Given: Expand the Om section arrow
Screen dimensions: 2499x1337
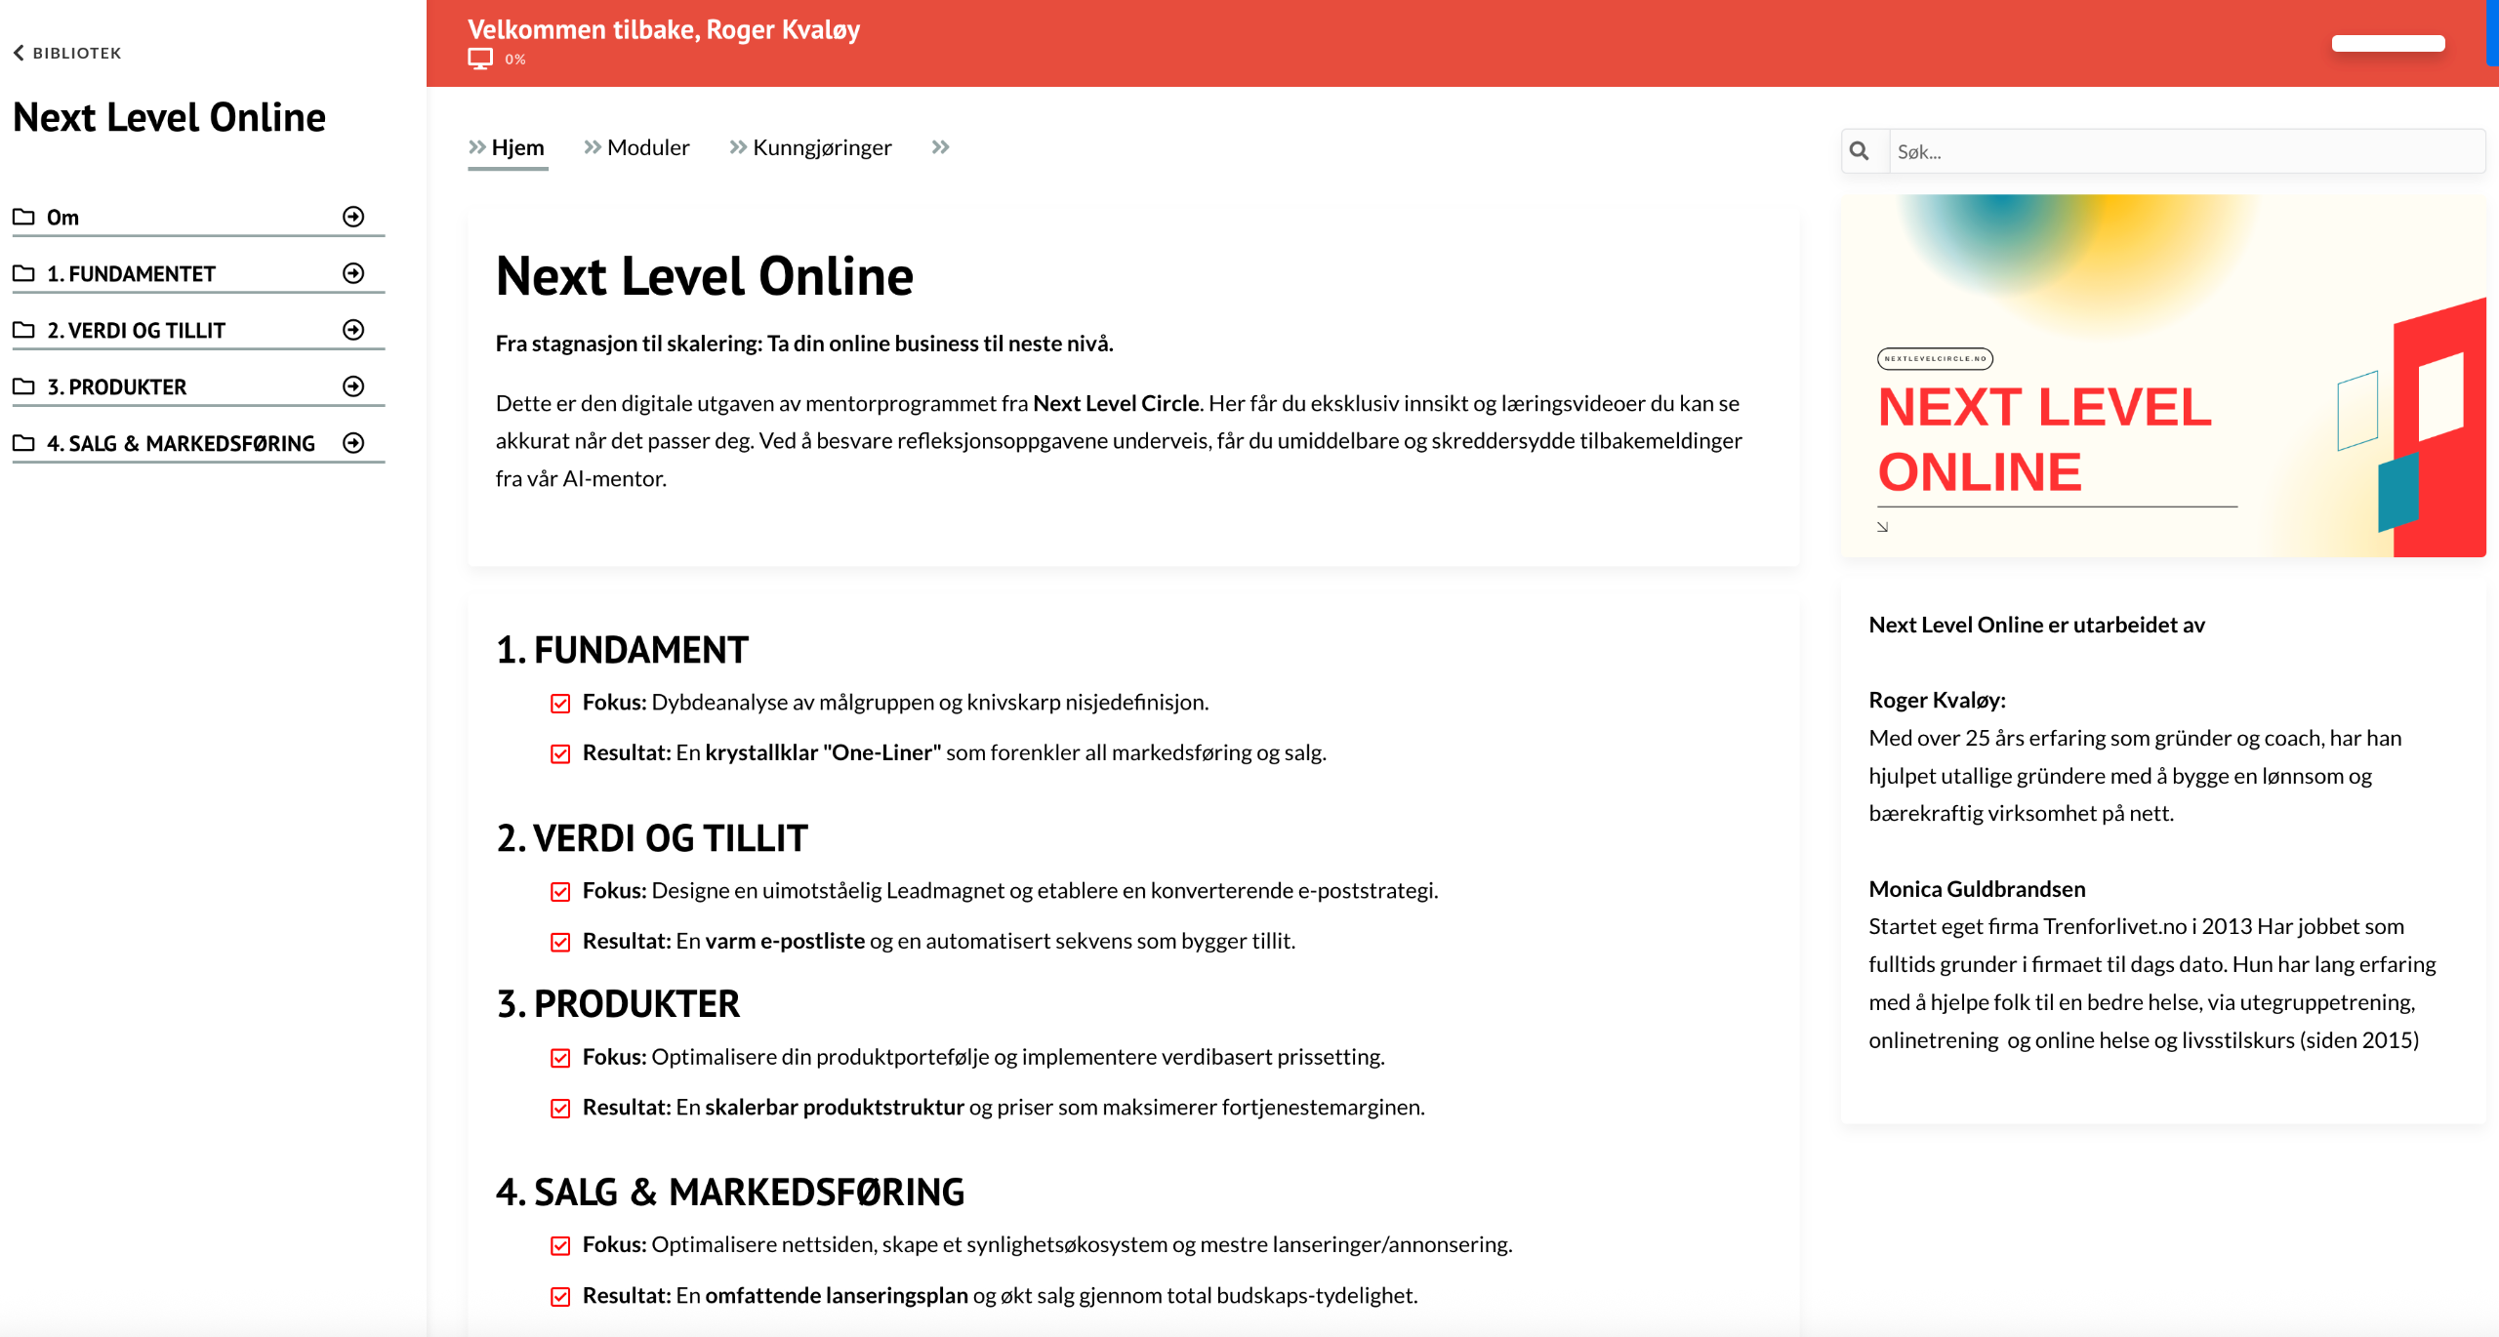Looking at the screenshot, I should 353,217.
